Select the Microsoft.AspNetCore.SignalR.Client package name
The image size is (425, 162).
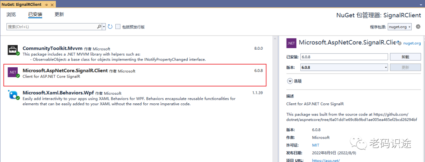[65, 70]
